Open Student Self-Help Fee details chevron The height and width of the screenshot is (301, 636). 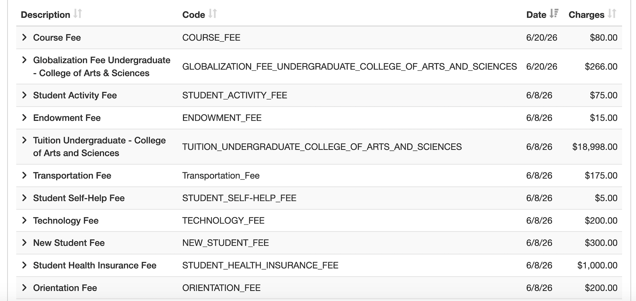(x=24, y=198)
